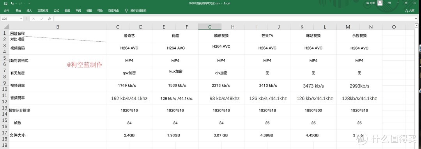
Task: Click the 文件大小 row label
Action: [x=18, y=135]
